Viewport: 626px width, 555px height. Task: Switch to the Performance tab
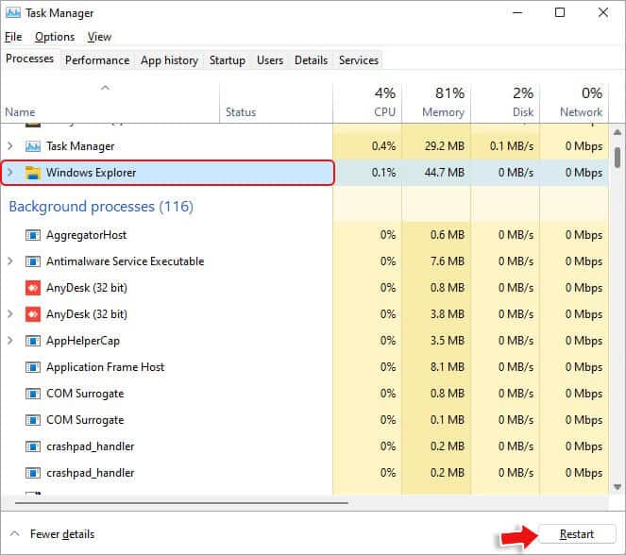tap(97, 60)
